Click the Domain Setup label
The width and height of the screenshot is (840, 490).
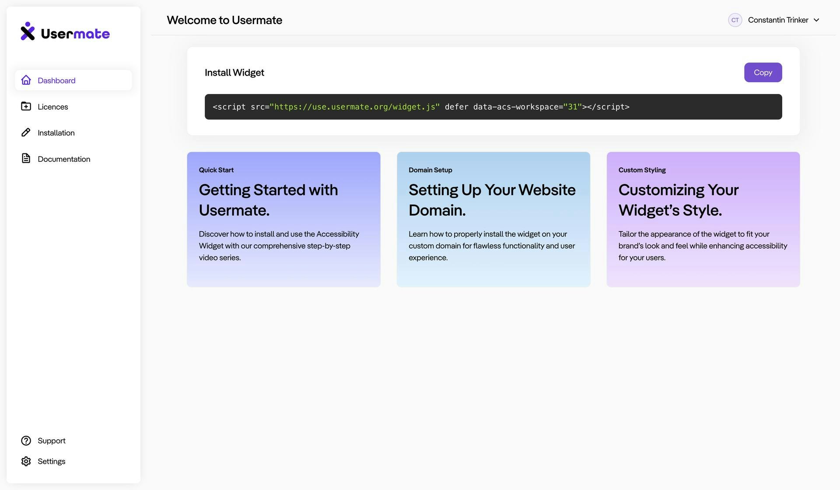(x=430, y=170)
